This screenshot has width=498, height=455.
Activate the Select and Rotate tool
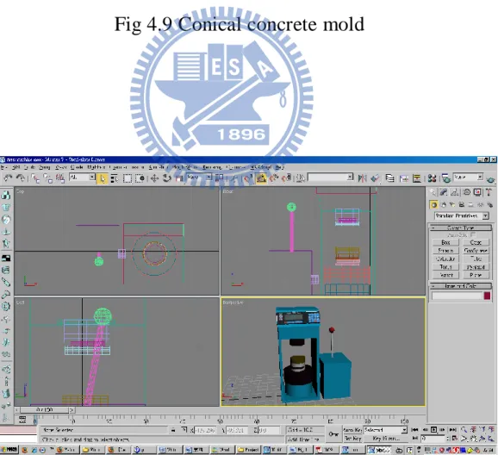click(x=167, y=178)
